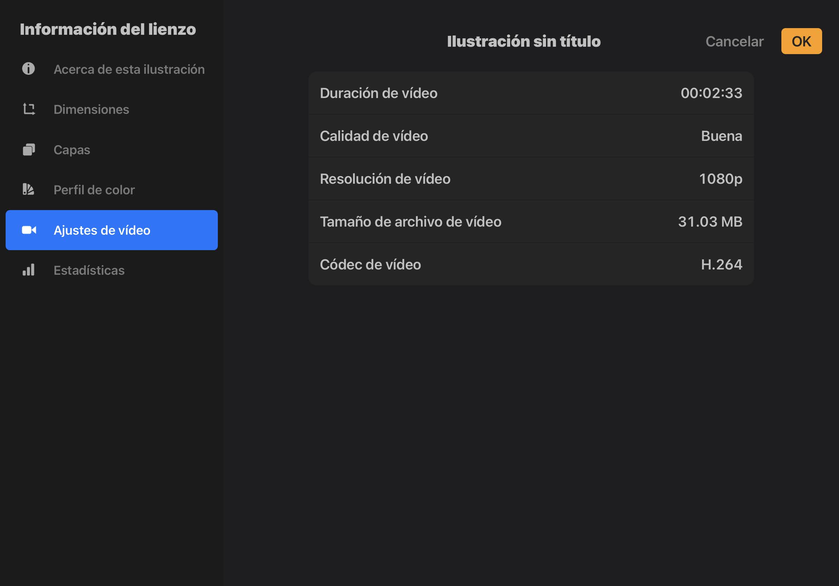Click the video camera icon

[x=29, y=230]
